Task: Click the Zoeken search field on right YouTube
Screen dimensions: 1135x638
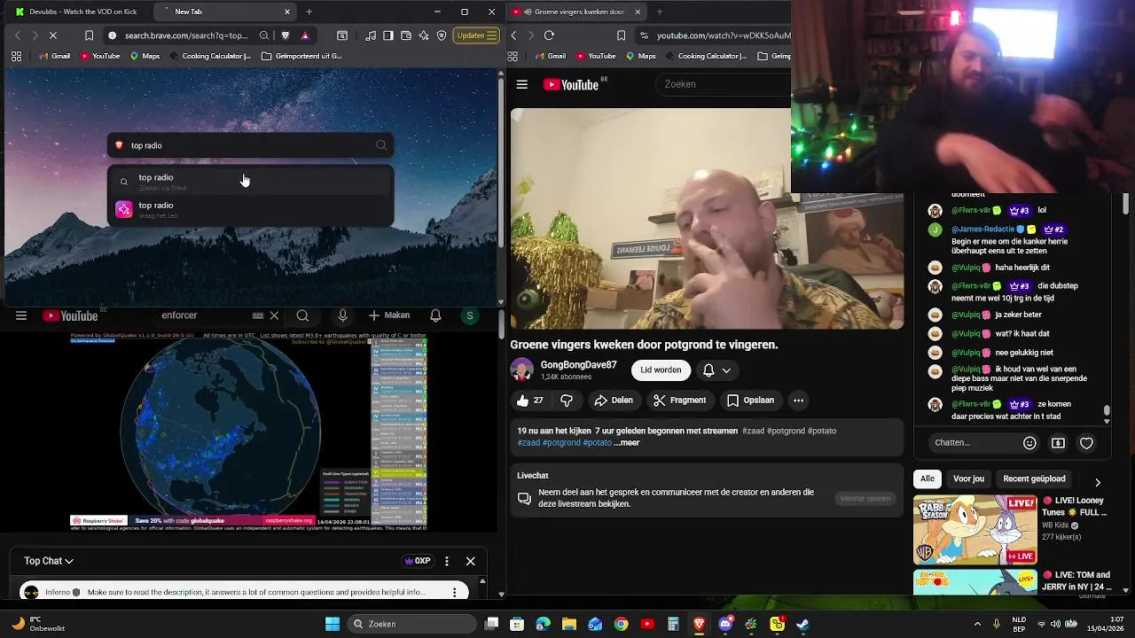Action: tap(723, 84)
